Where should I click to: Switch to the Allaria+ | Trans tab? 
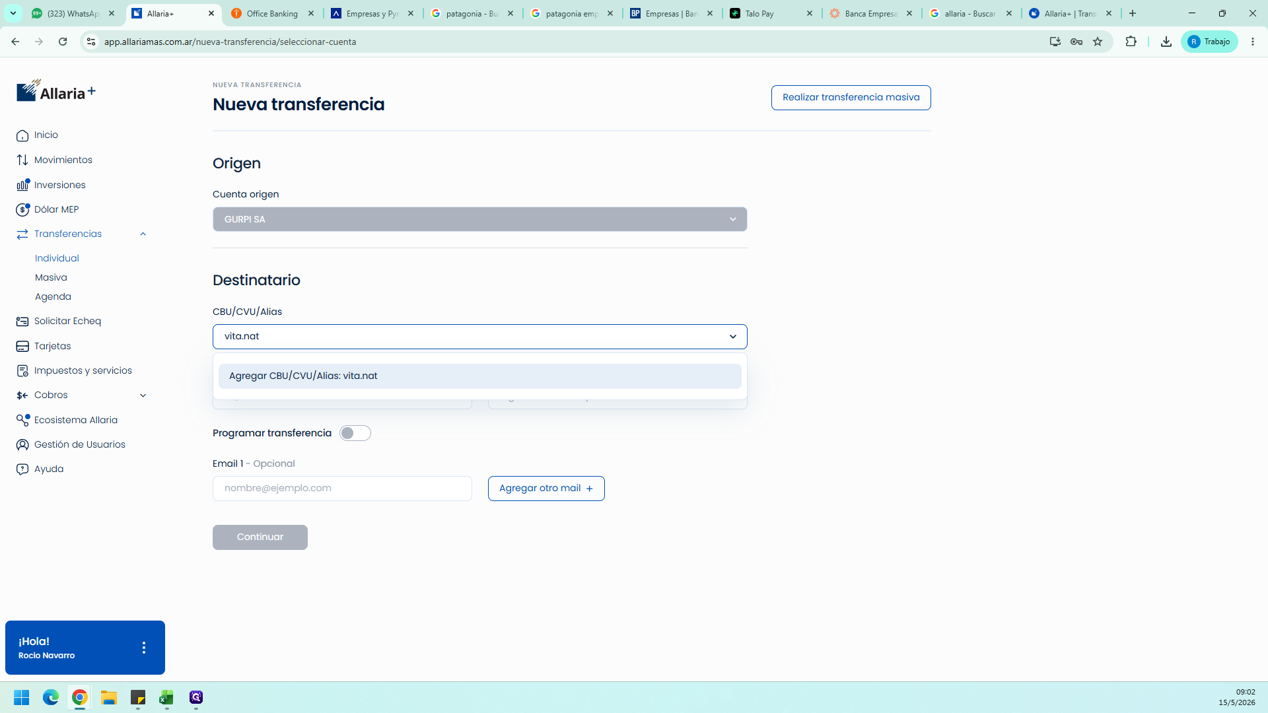pos(1070,13)
